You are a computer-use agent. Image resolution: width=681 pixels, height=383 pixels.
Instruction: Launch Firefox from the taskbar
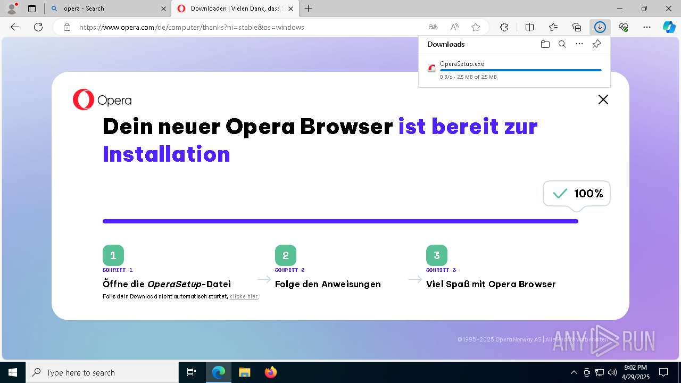coord(271,372)
